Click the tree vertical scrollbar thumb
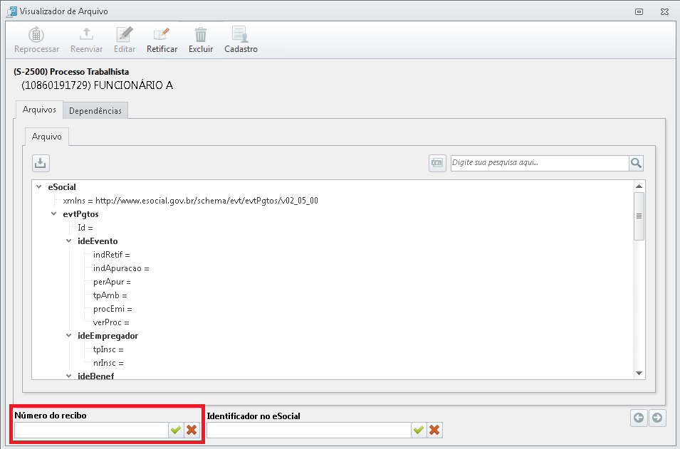 pyautogui.click(x=639, y=216)
